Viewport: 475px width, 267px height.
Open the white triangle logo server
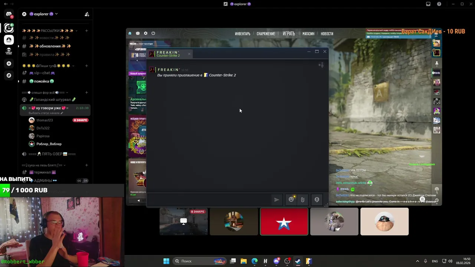[9, 39]
